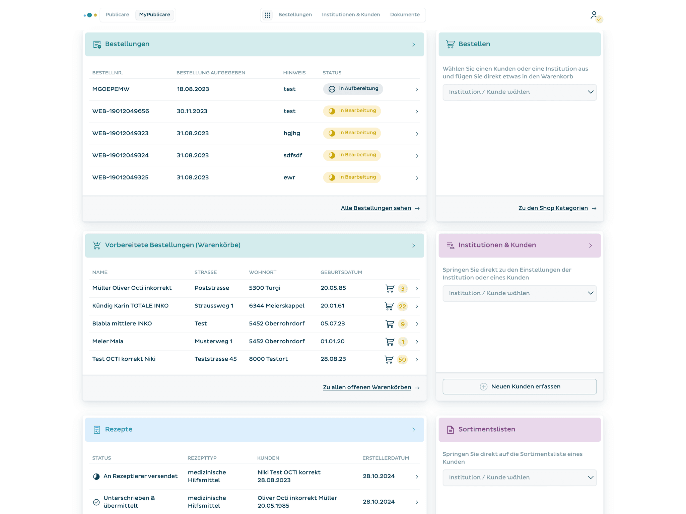
Task: Click cart icon for Meier Maia
Action: tap(390, 342)
